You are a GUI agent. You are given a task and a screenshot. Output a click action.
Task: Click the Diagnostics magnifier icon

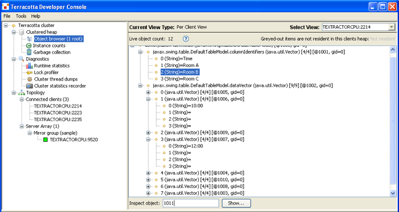[x=22, y=59]
